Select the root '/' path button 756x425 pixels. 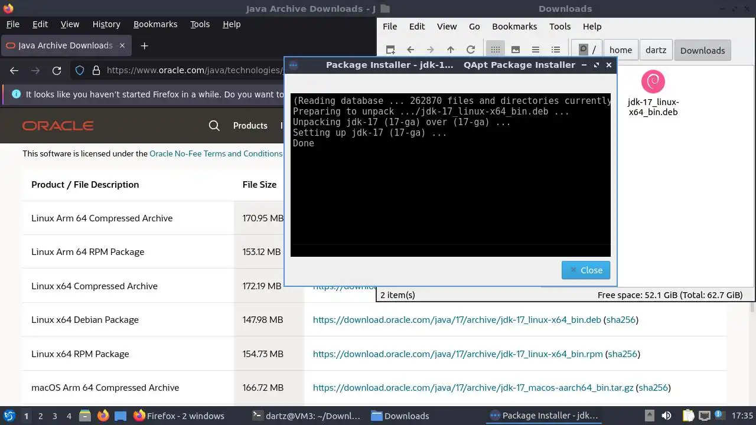[587, 50]
